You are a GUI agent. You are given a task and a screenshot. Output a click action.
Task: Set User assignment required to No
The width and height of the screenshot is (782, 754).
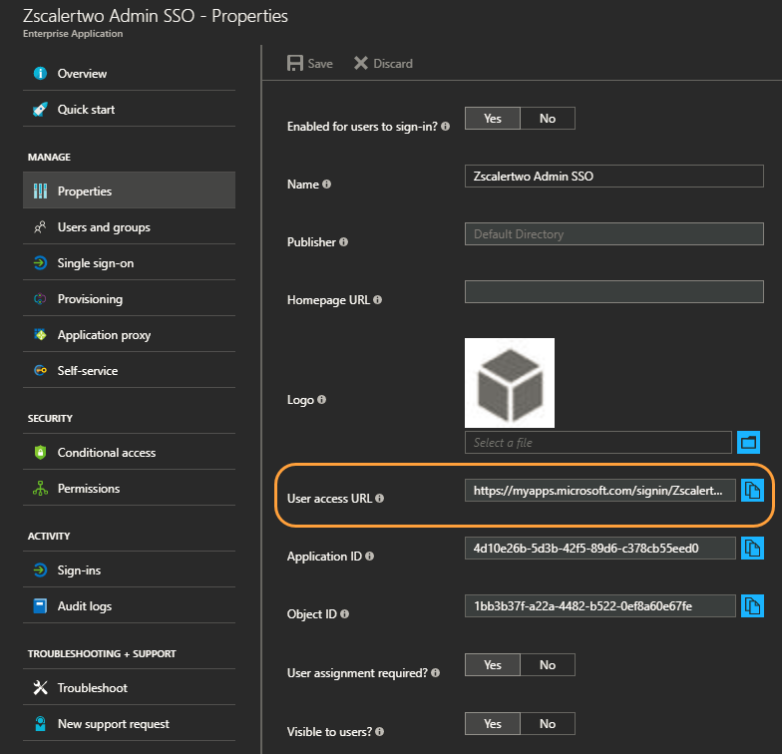(548, 665)
